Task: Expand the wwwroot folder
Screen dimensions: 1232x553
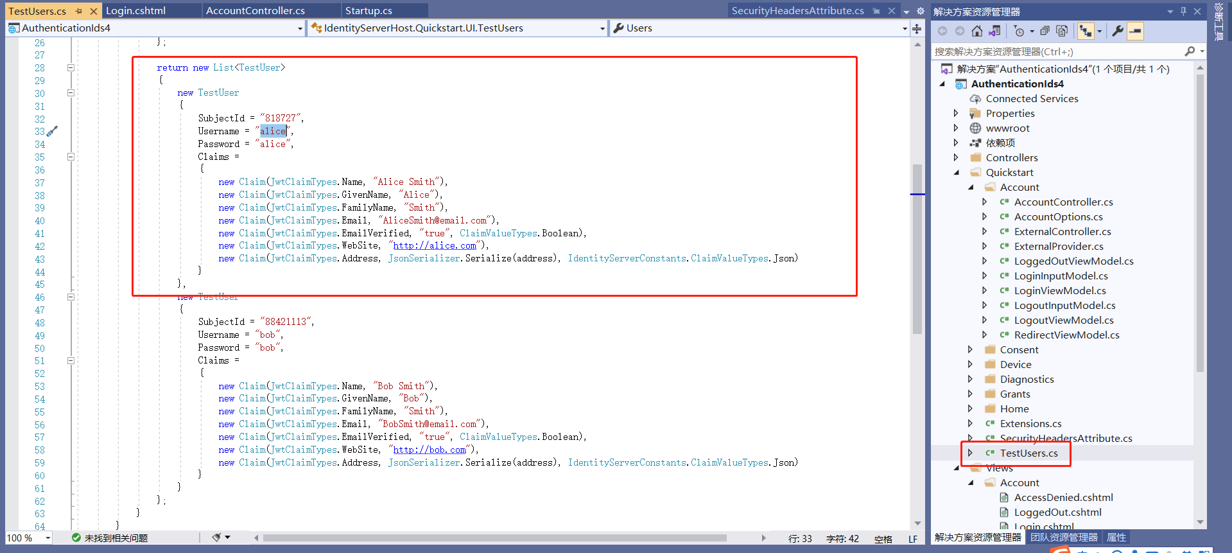Action: tap(956, 128)
